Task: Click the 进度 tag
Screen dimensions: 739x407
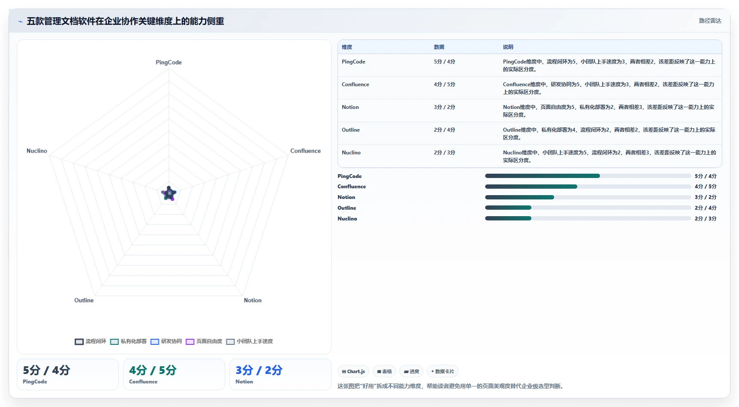Action: (x=411, y=371)
